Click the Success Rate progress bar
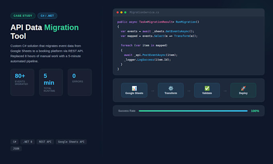The width and height of the screenshot is (273, 164). coord(193,111)
